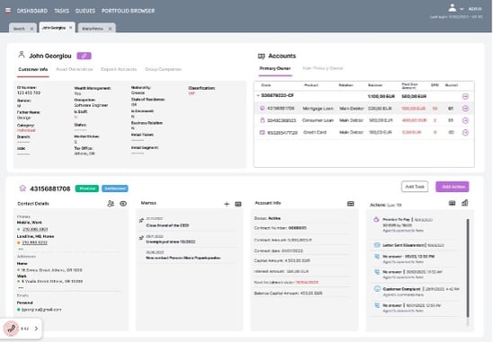Open the DASHBOARD menu item
The height and width of the screenshot is (342, 493).
click(32, 11)
